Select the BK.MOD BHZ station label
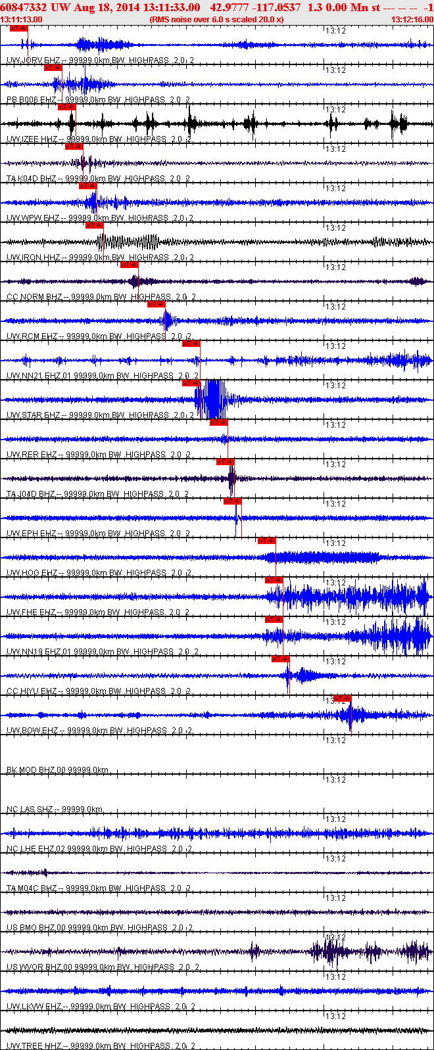This screenshot has height=1050, width=434. pos(58,770)
